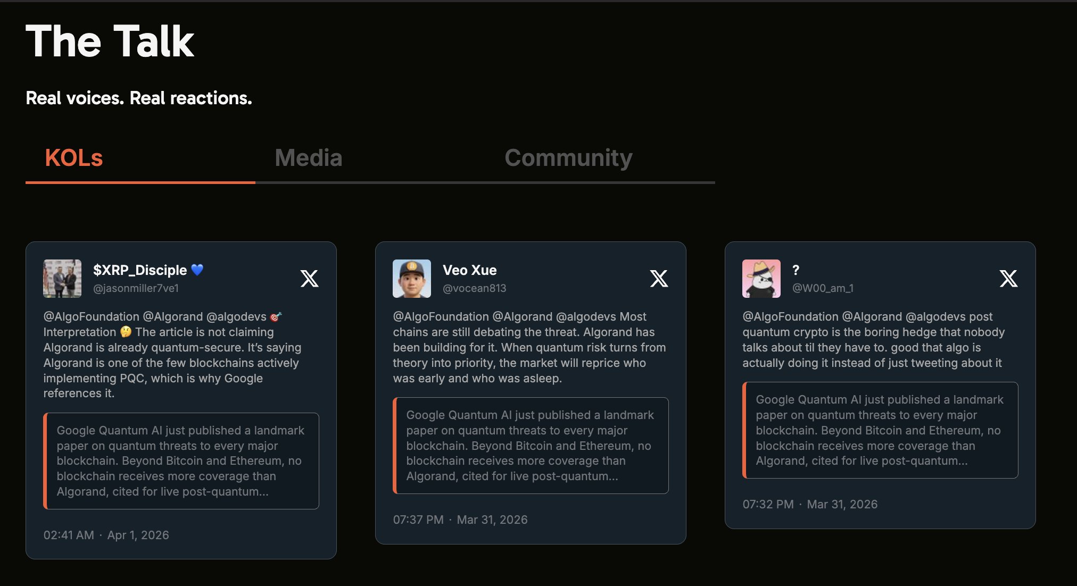Open quoted Google Quantum post in Veo Xue card
Viewport: 1077px width, 586px height.
pyautogui.click(x=531, y=446)
